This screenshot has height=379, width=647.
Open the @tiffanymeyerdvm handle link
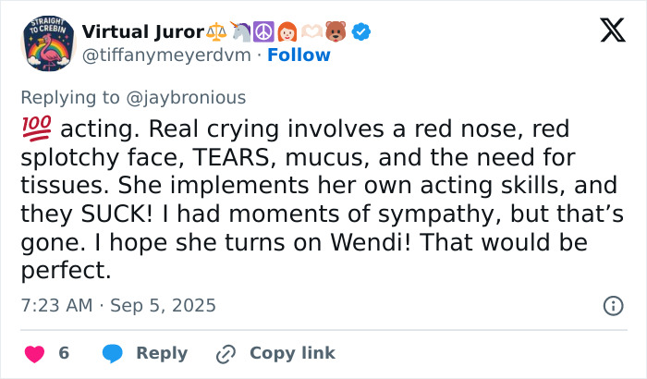pos(166,55)
